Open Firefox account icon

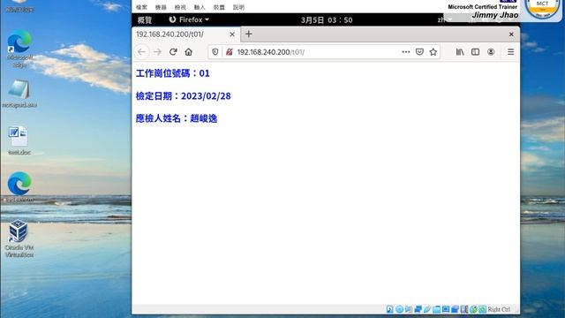(x=491, y=52)
